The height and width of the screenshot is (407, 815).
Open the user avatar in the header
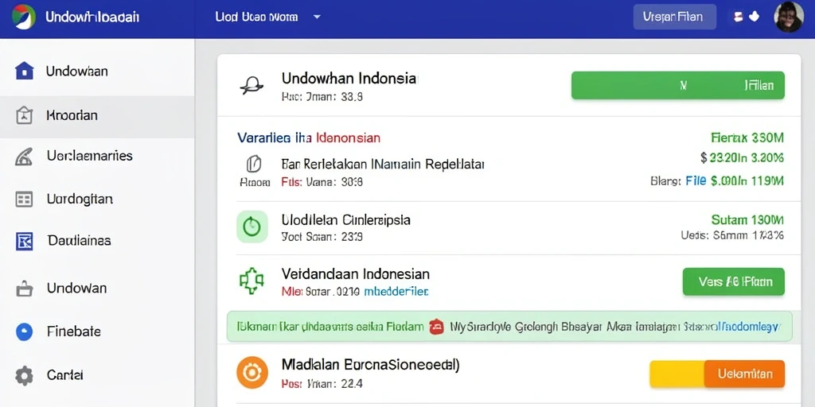[789, 17]
